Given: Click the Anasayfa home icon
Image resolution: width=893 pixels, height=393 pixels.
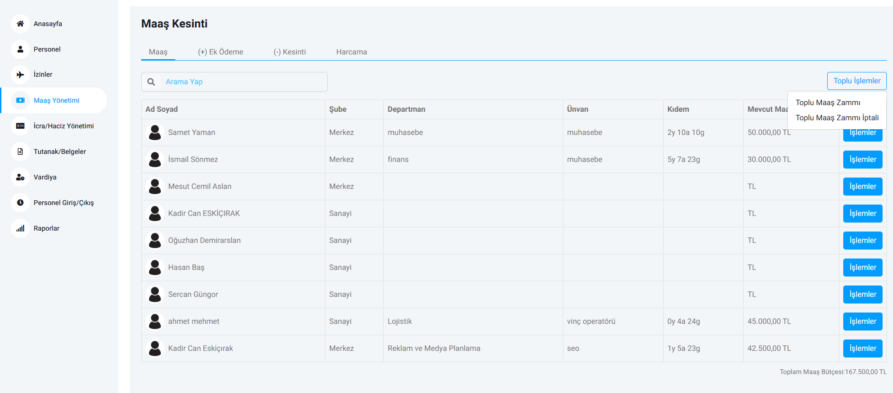Looking at the screenshot, I should 20,24.
